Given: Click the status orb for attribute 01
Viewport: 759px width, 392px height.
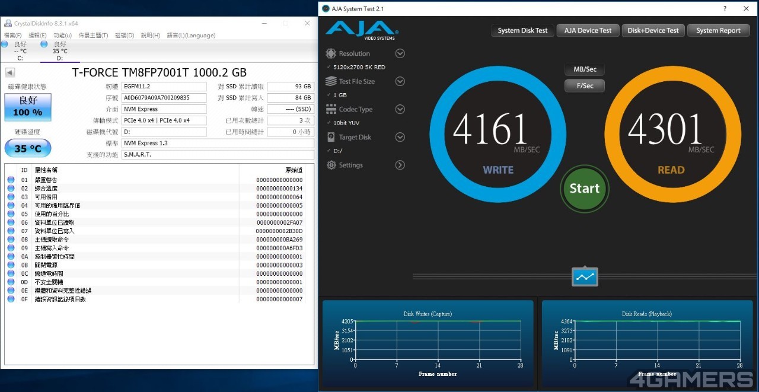Looking at the screenshot, I should click(11, 180).
